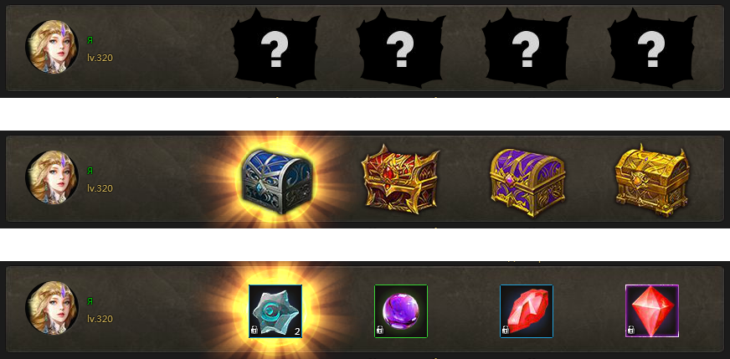Reveal the second question mark card
Image resolution: width=730 pixels, height=359 pixels.
[x=401, y=49]
